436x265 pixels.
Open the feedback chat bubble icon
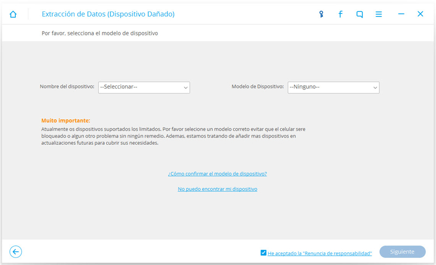click(x=360, y=14)
